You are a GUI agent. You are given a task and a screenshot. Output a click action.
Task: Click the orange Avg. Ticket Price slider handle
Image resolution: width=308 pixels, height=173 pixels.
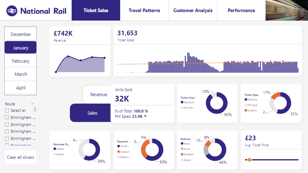[x=250, y=160]
